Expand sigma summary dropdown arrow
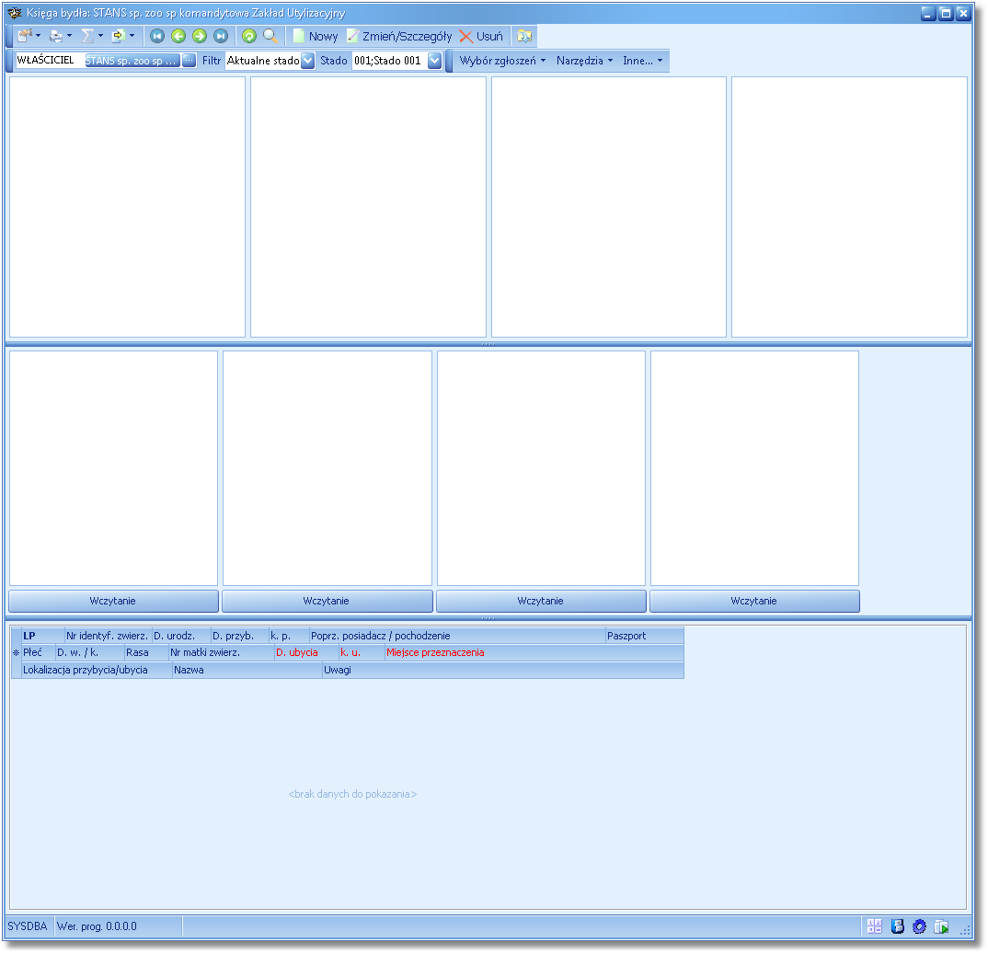The image size is (988, 954). [x=101, y=35]
